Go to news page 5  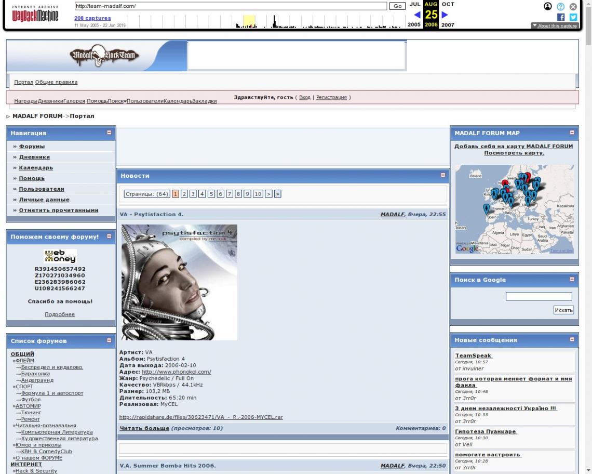[x=211, y=194]
